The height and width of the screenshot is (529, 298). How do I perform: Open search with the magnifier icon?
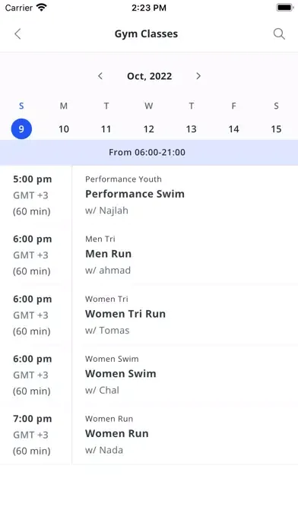(279, 33)
